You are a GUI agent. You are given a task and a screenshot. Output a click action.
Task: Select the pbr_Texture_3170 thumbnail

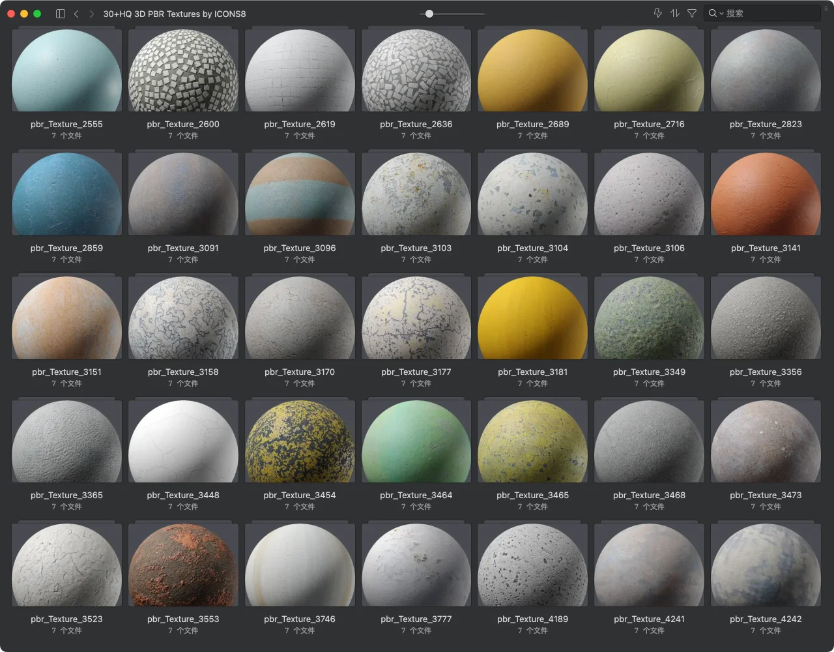[300, 318]
